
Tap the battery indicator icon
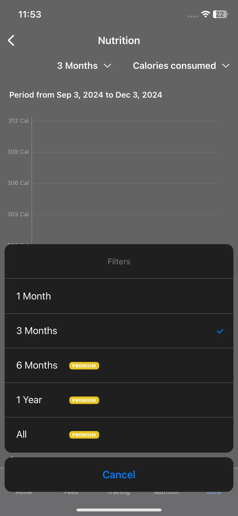point(220,14)
